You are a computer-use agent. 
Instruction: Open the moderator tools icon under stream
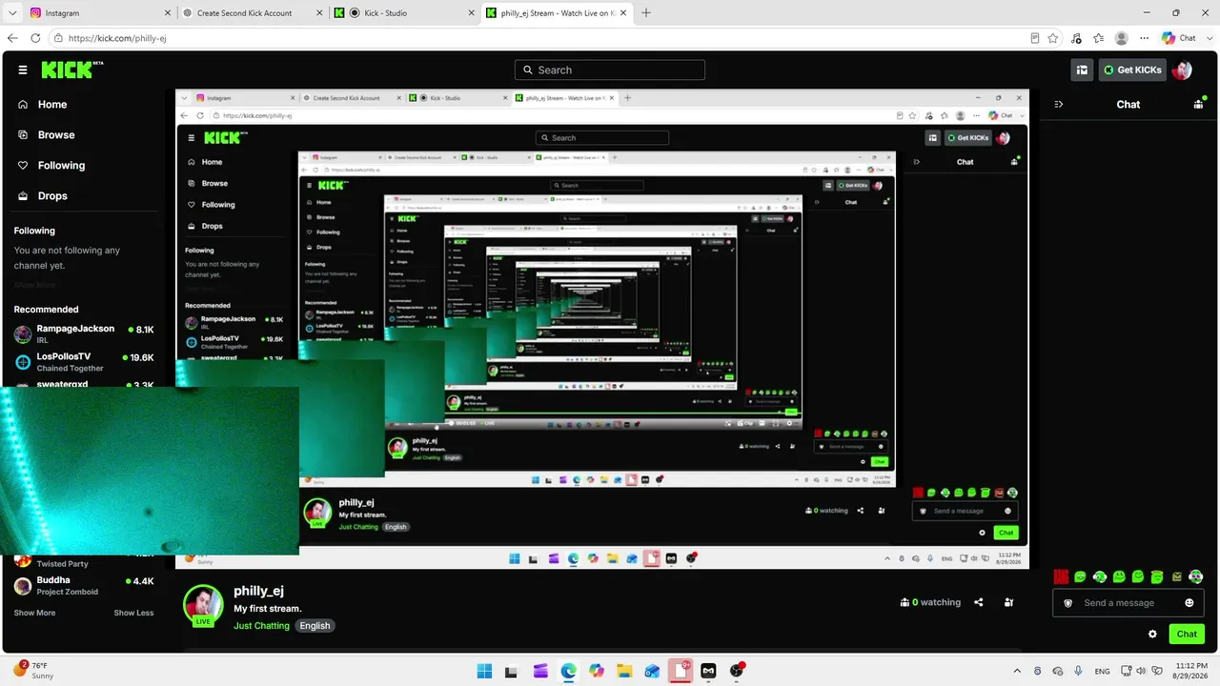click(x=1009, y=602)
